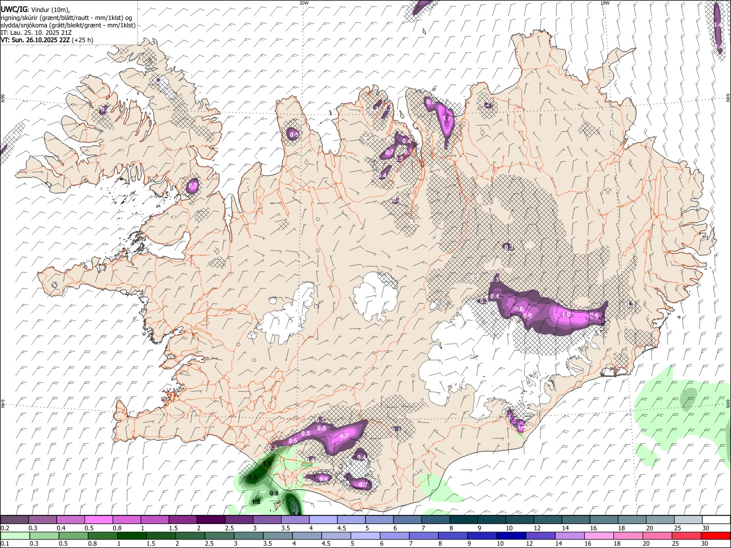The width and height of the screenshot is (731, 548).
Task: Click the "20W" longitude label
Action: (x=304, y=3)
